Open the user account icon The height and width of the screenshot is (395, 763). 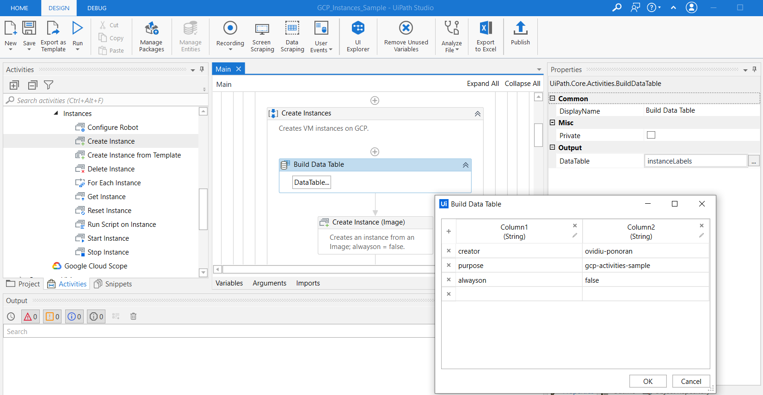(x=691, y=7)
